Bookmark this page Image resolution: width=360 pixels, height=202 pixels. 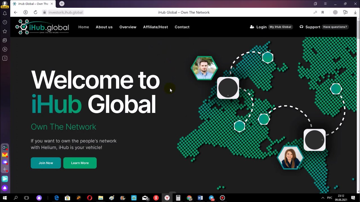323,12
